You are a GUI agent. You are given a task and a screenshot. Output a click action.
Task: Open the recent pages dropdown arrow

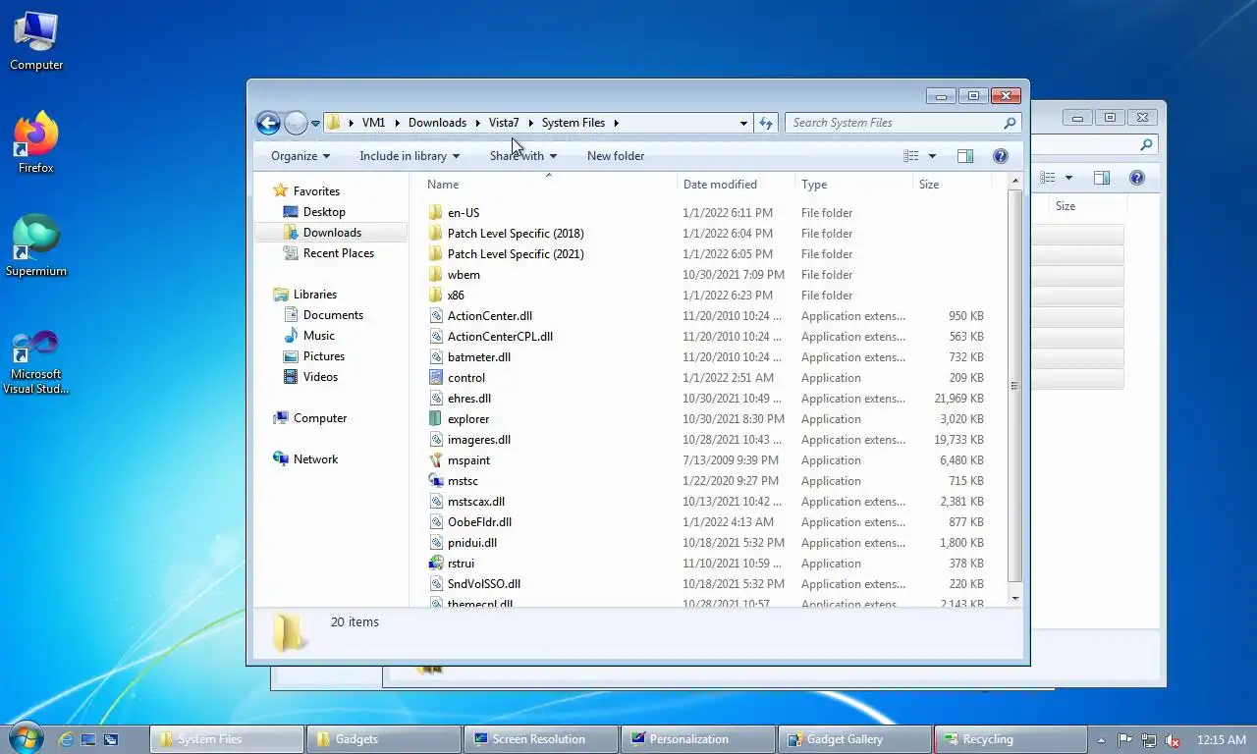tap(315, 124)
